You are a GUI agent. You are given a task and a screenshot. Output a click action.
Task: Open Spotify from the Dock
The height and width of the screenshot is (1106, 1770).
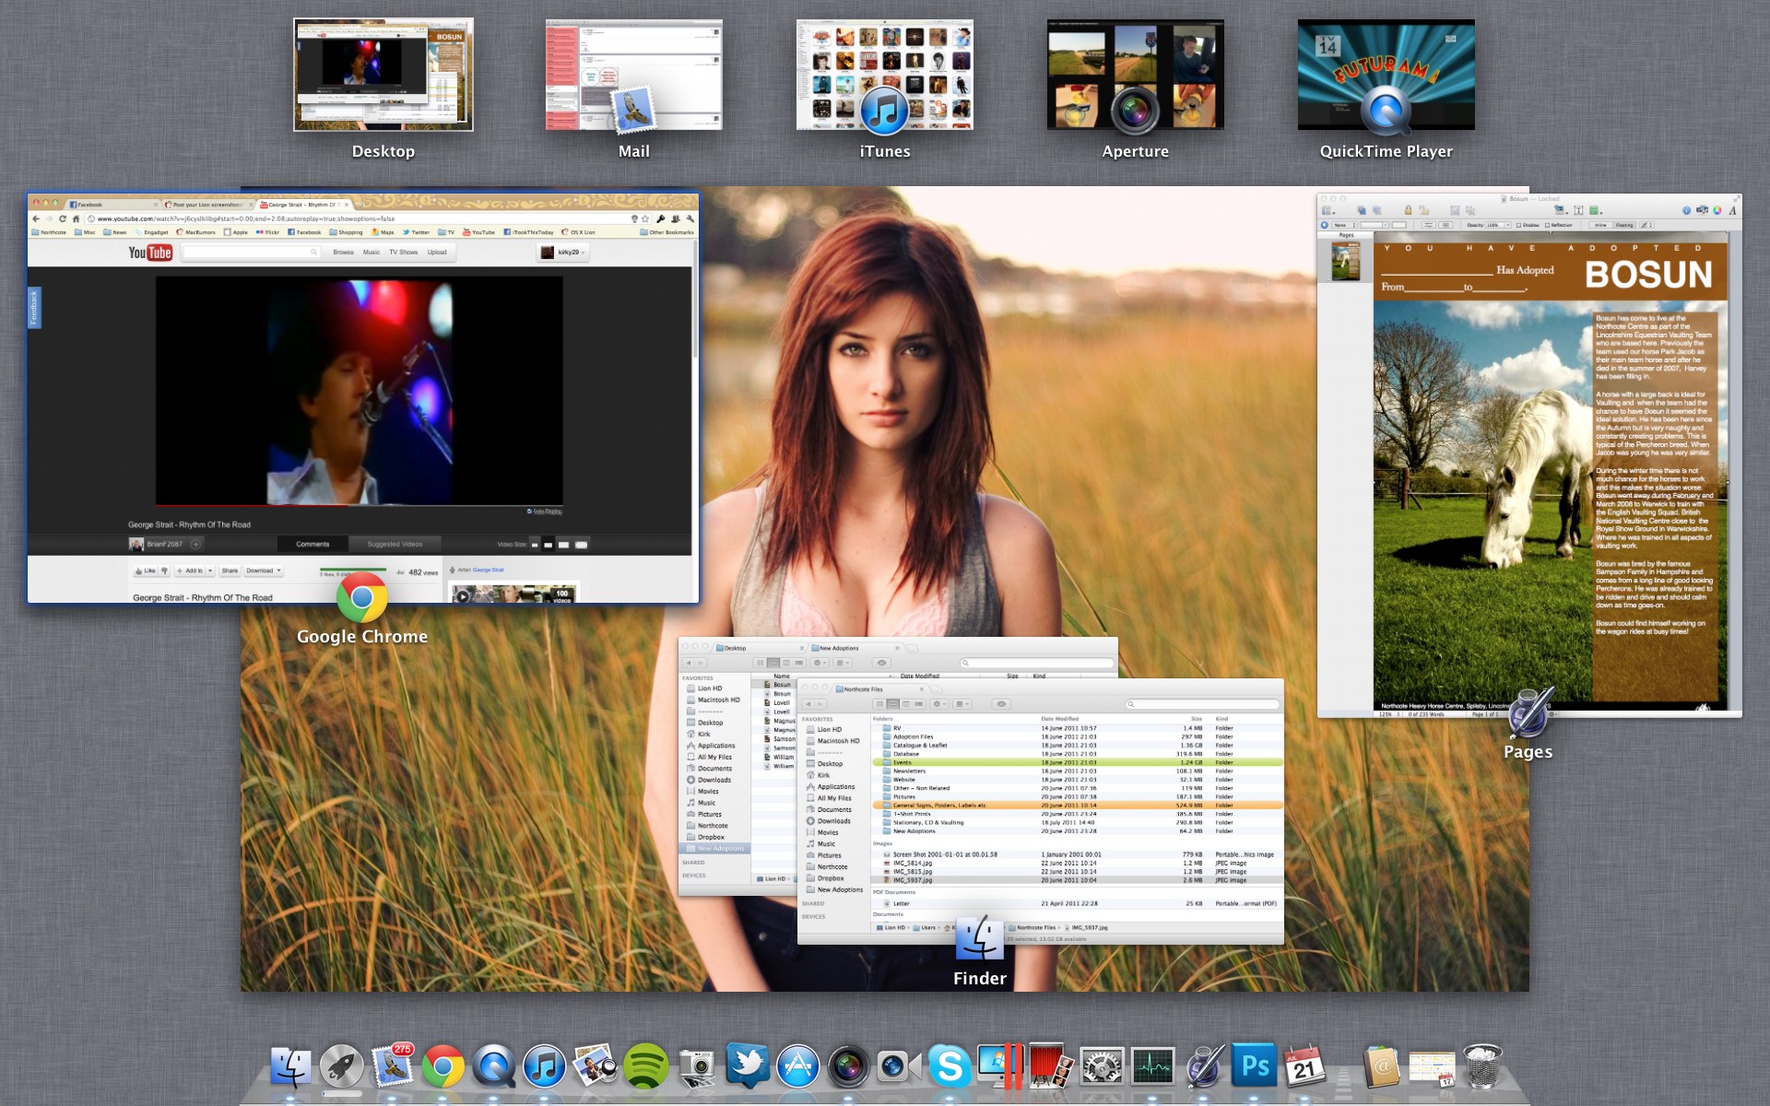click(x=645, y=1067)
